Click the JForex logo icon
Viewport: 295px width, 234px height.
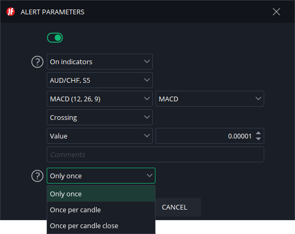pos(11,12)
